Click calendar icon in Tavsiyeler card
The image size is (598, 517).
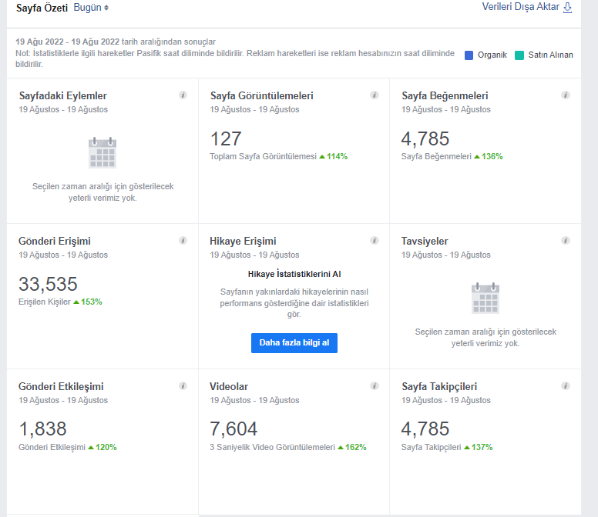pyautogui.click(x=485, y=298)
